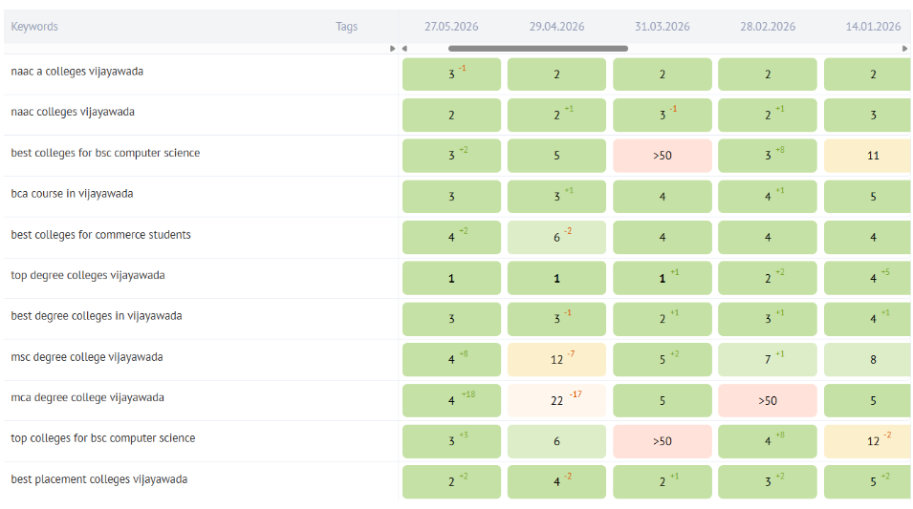The height and width of the screenshot is (509, 913).
Task: Sort by the Keywords column header
Action: [x=34, y=27]
